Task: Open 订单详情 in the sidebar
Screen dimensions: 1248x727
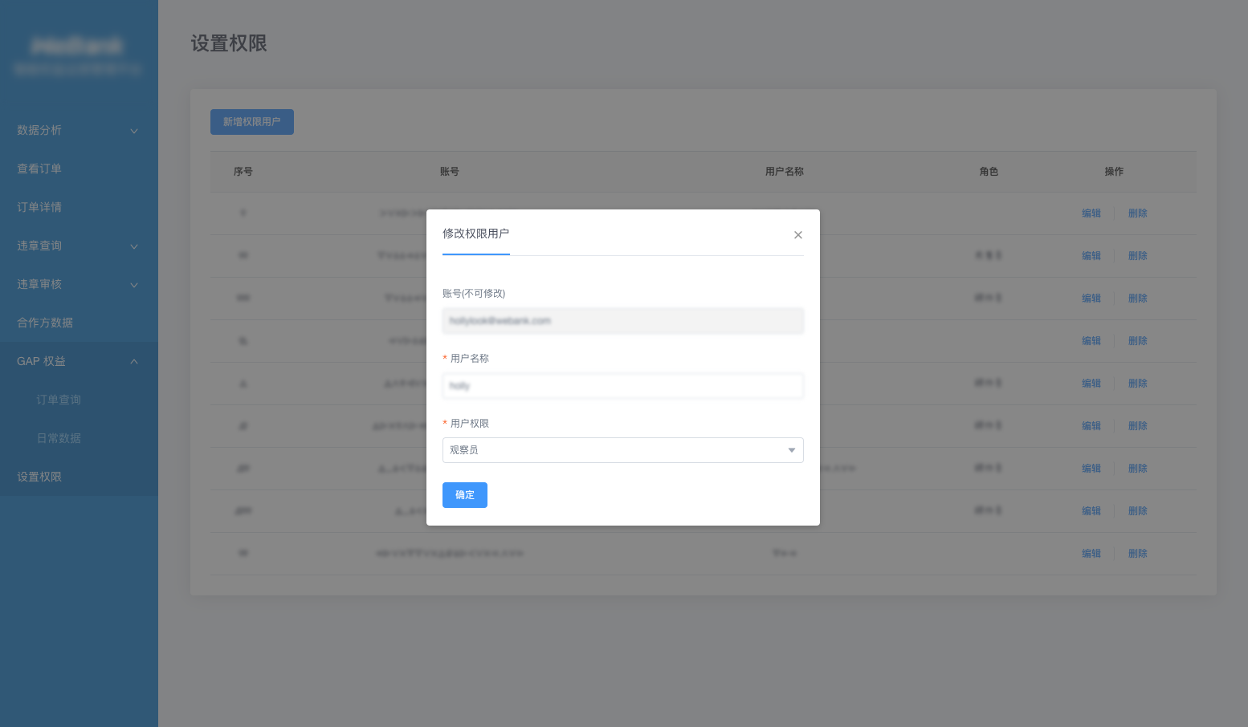Action: 39,207
